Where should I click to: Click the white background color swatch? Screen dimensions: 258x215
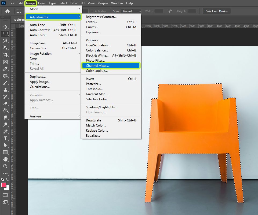point(7,188)
